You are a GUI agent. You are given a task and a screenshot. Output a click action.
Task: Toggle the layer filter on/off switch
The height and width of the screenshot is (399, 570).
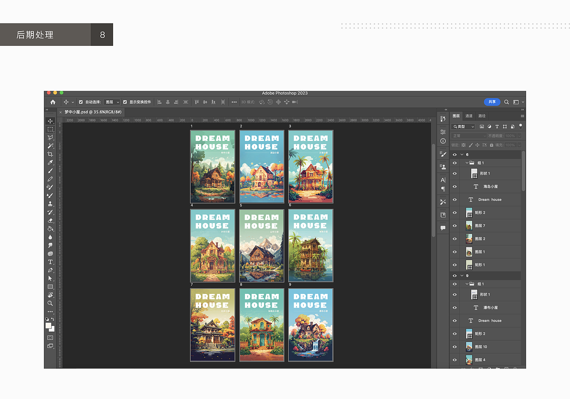point(520,126)
